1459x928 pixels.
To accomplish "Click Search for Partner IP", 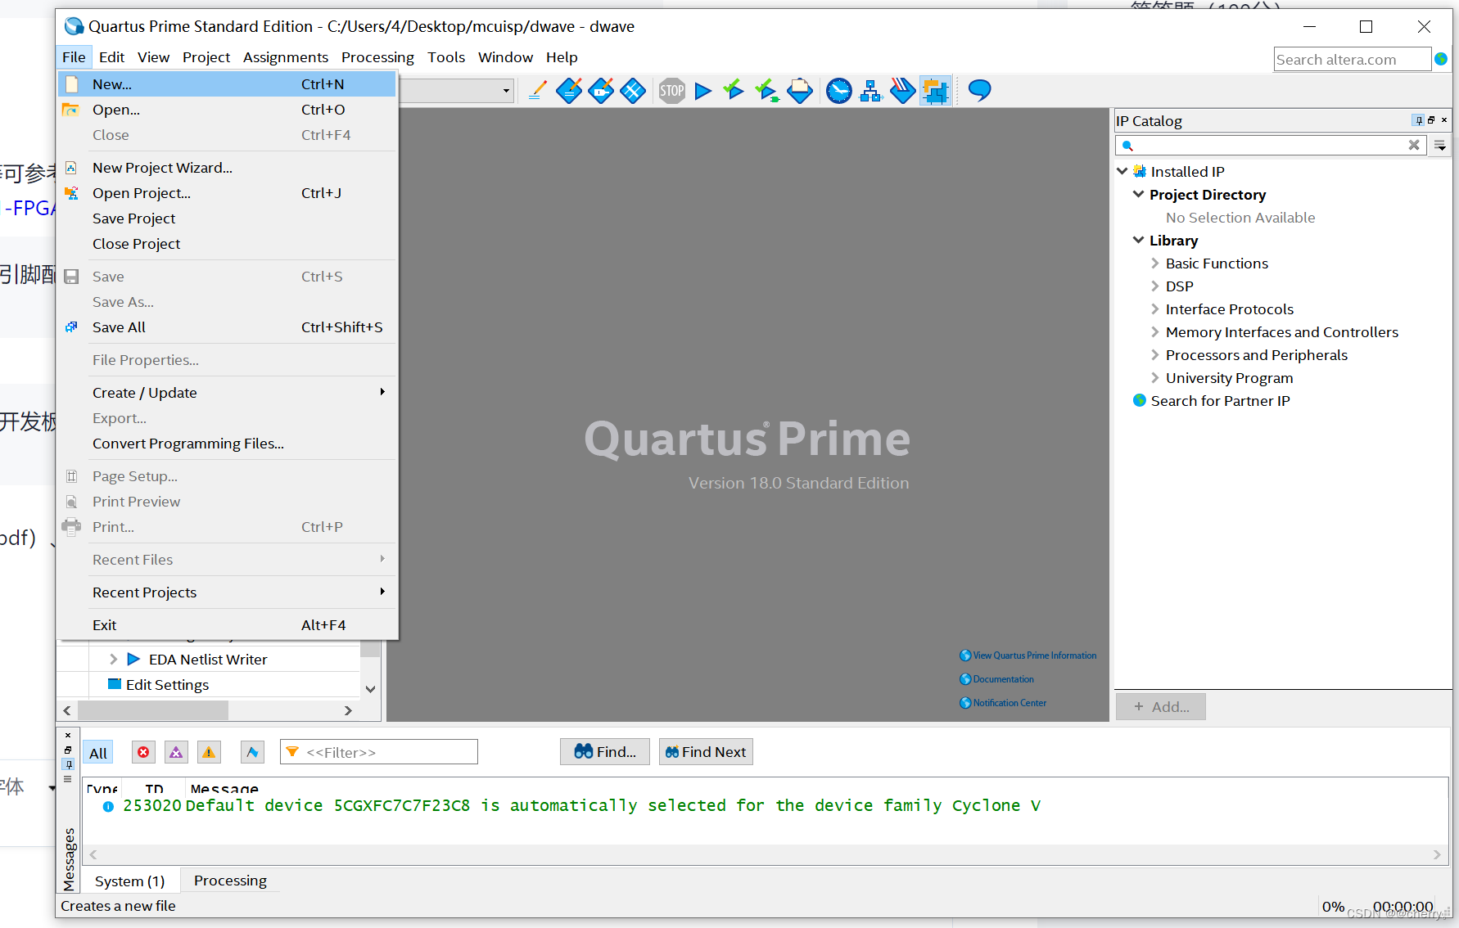I will click(1220, 400).
